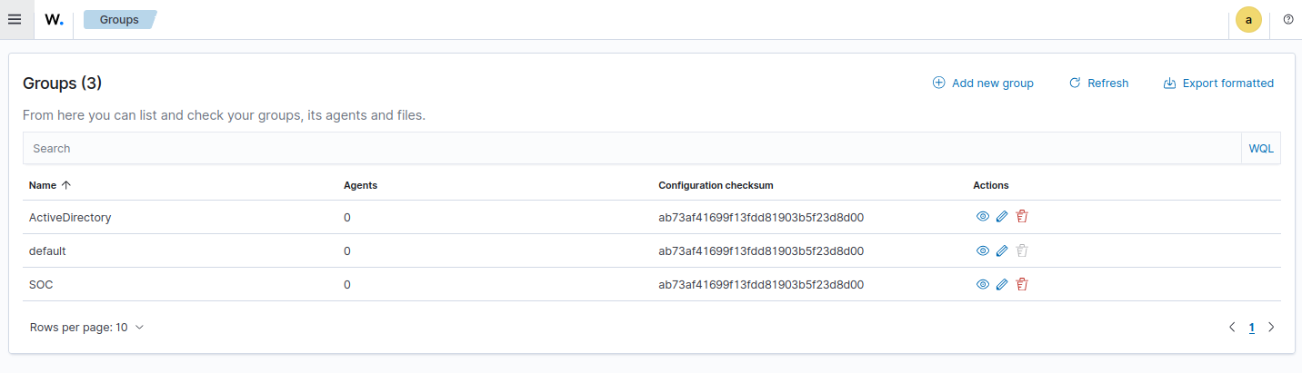Open the user avatar menu
Screen dimensions: 1302x373
pos(1248,19)
